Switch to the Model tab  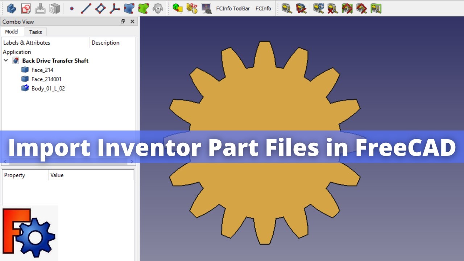coord(12,32)
